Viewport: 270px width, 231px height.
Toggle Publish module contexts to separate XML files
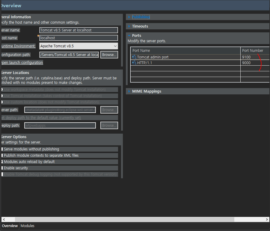pos(2,155)
